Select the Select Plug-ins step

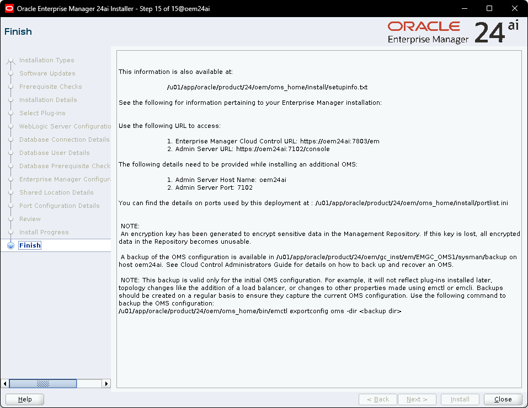tap(42, 113)
